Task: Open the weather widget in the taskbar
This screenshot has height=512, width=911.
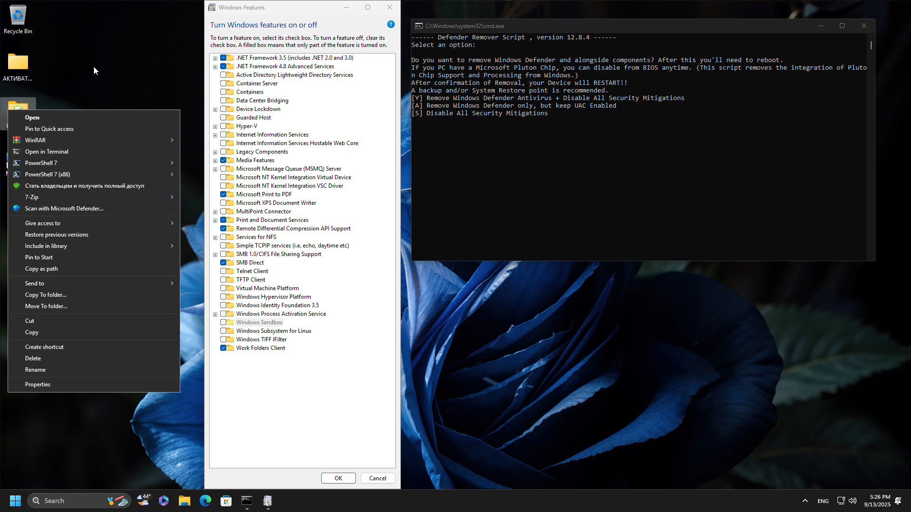Action: [x=144, y=501]
